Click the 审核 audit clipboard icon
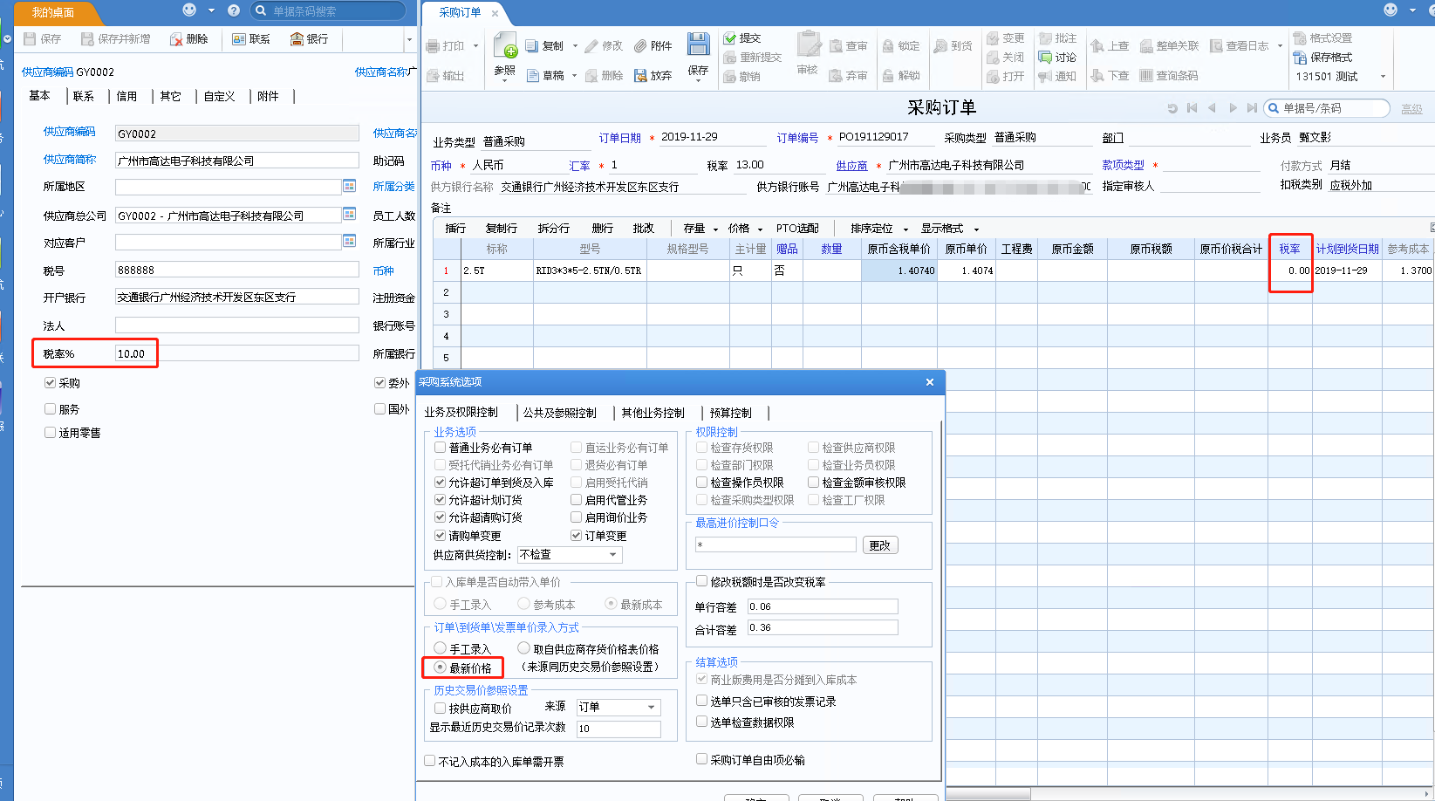 click(809, 45)
